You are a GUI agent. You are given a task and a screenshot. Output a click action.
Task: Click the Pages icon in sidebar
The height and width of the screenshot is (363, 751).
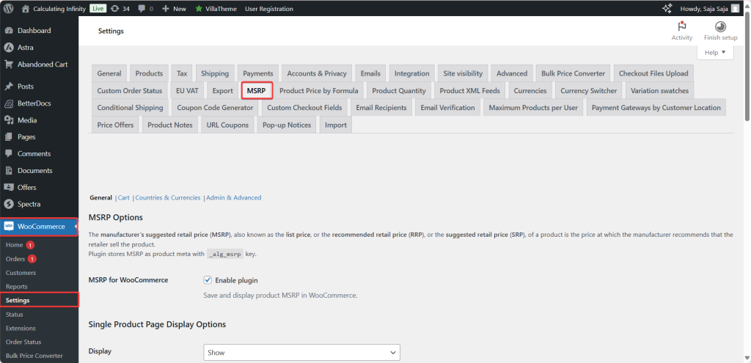[9, 137]
